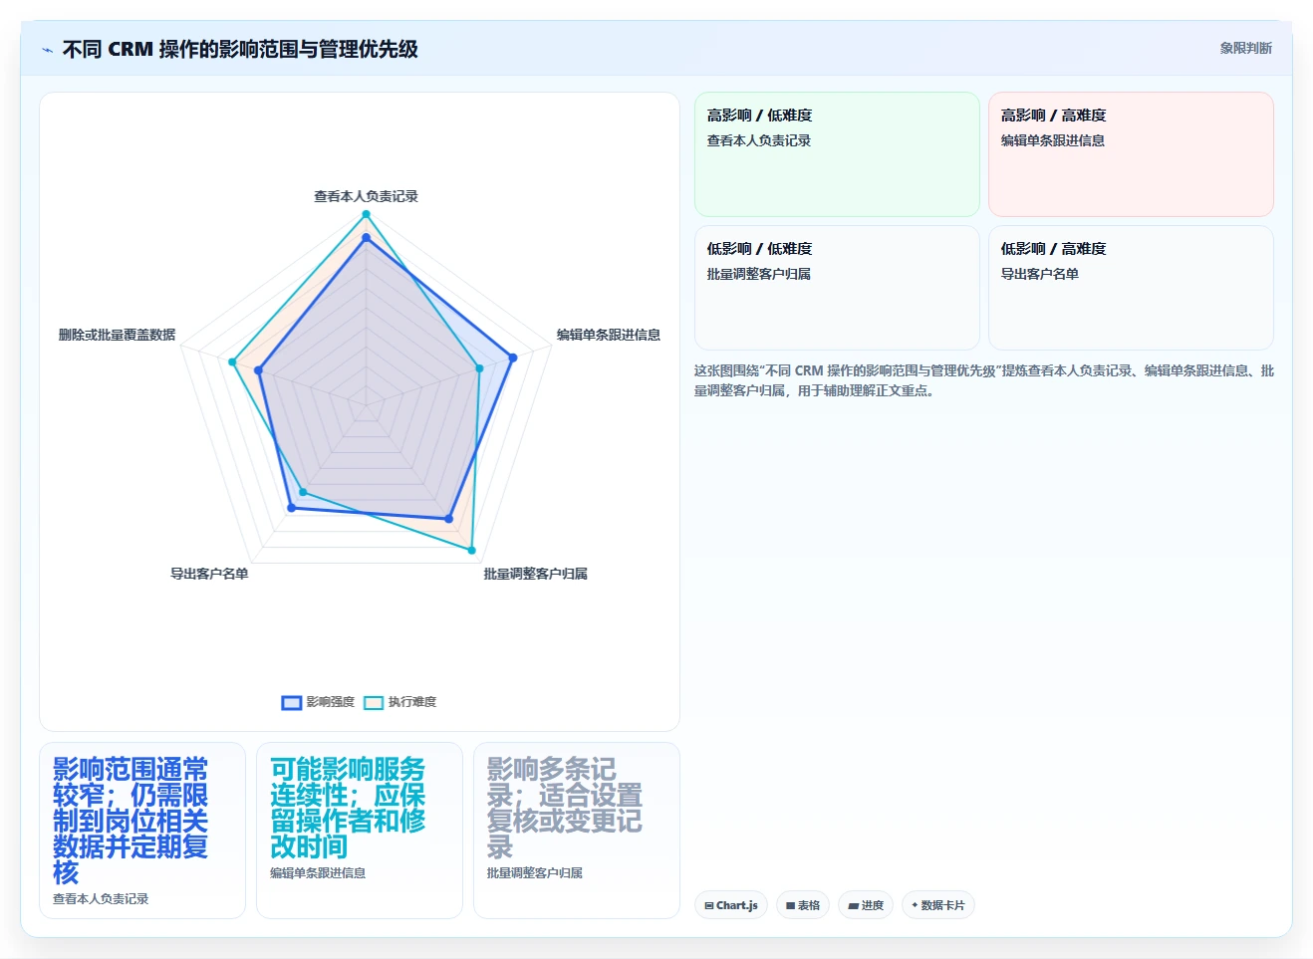Click the cyan 执行难度 point on the 编辑单条跟进信息 axis

(x=479, y=368)
